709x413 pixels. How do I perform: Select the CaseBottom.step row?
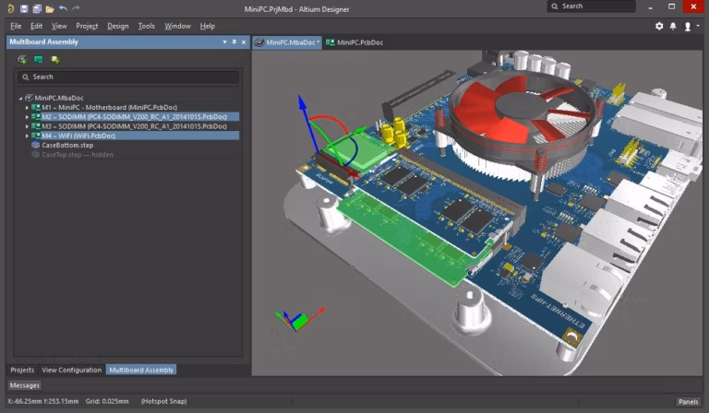pos(67,145)
